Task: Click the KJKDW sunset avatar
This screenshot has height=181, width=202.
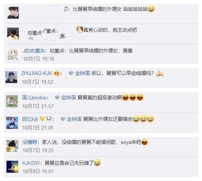Action: click(12, 167)
